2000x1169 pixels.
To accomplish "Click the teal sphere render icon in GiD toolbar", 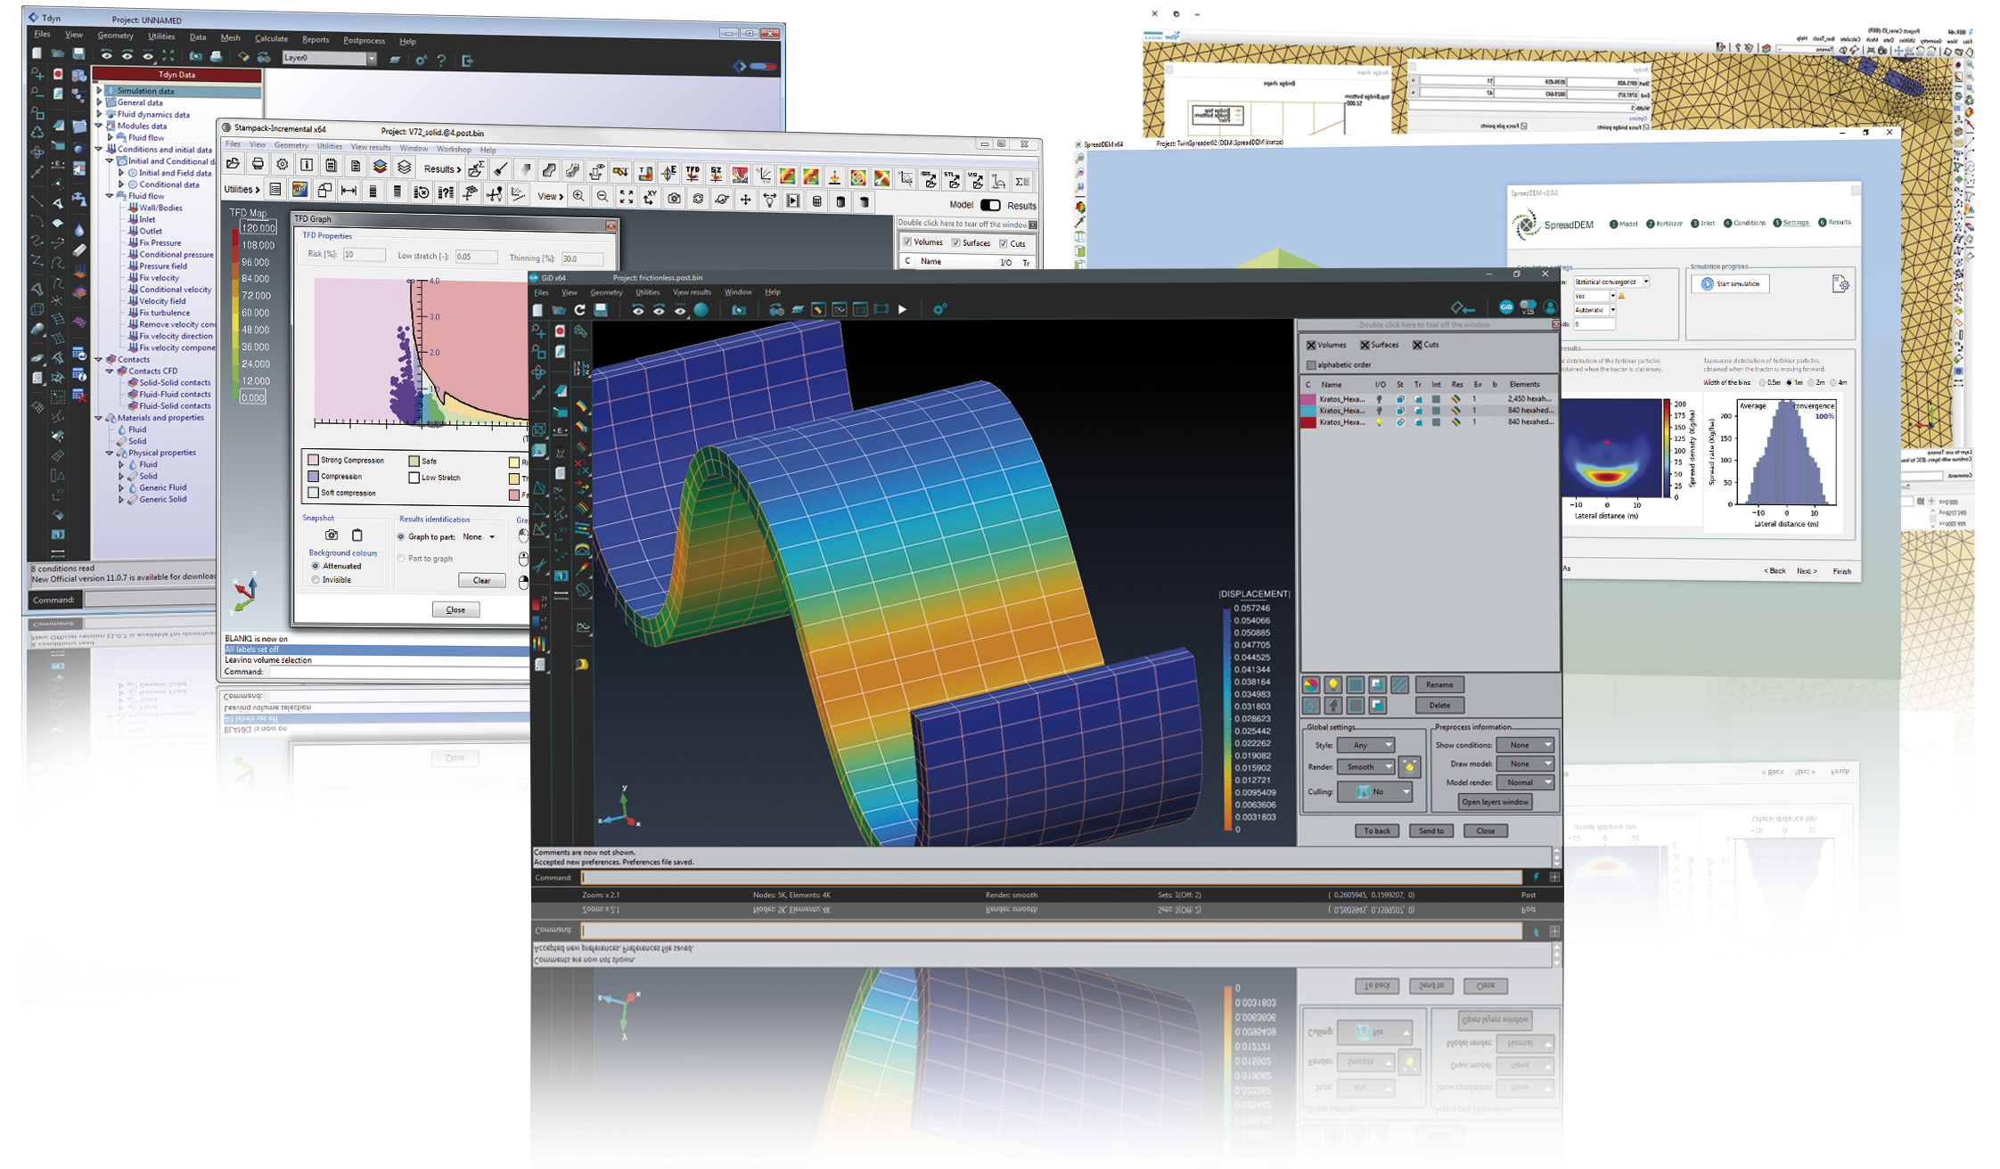I will pyautogui.click(x=701, y=310).
